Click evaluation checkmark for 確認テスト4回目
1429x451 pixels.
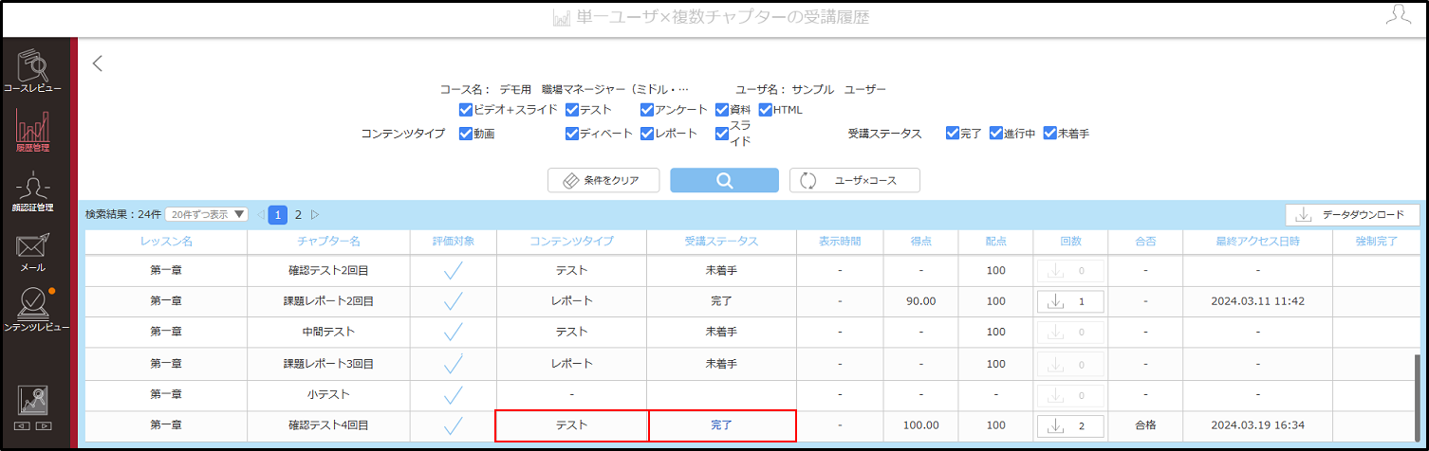453,425
